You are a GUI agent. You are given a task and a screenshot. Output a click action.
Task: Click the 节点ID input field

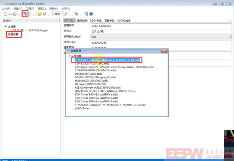point(161,31)
